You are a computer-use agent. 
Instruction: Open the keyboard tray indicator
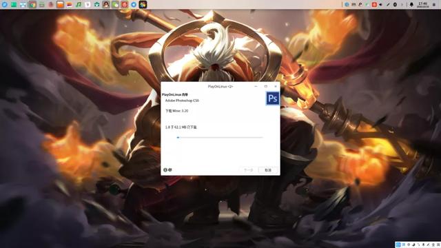tap(353, 5)
